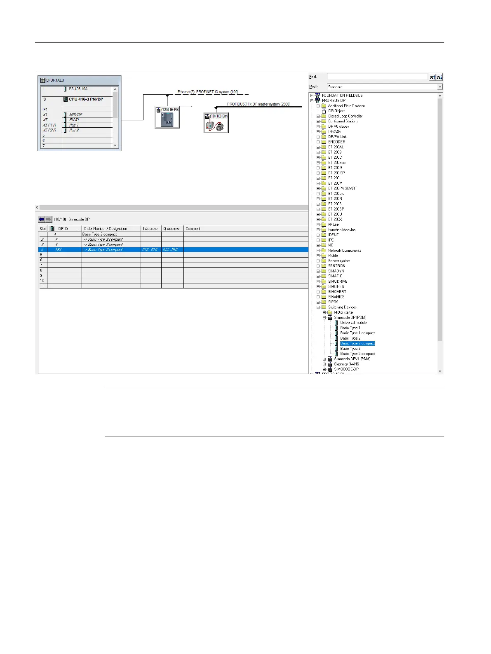This screenshot has height=654, width=491.
Task: Click into the Find input field
Action: pos(378,77)
